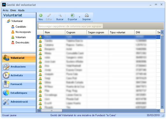Open the Arxiu menu

5,10
